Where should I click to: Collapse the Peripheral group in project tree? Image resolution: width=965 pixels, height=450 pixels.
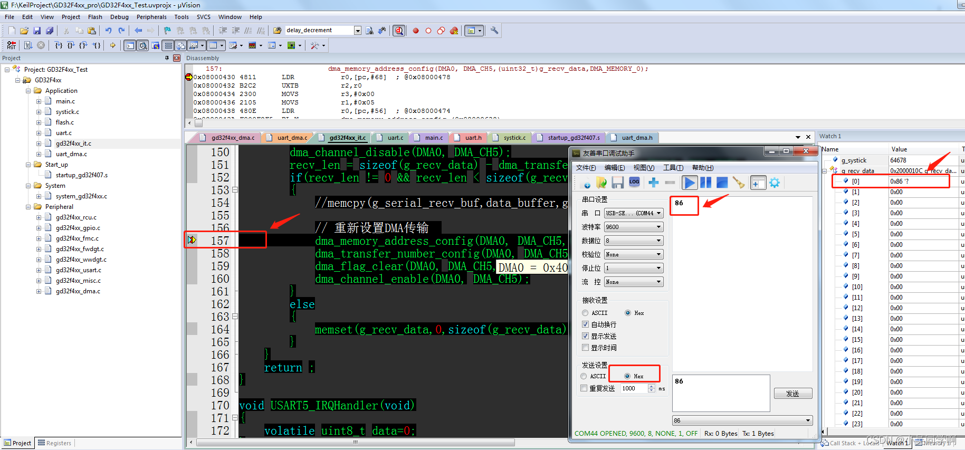(x=28, y=207)
